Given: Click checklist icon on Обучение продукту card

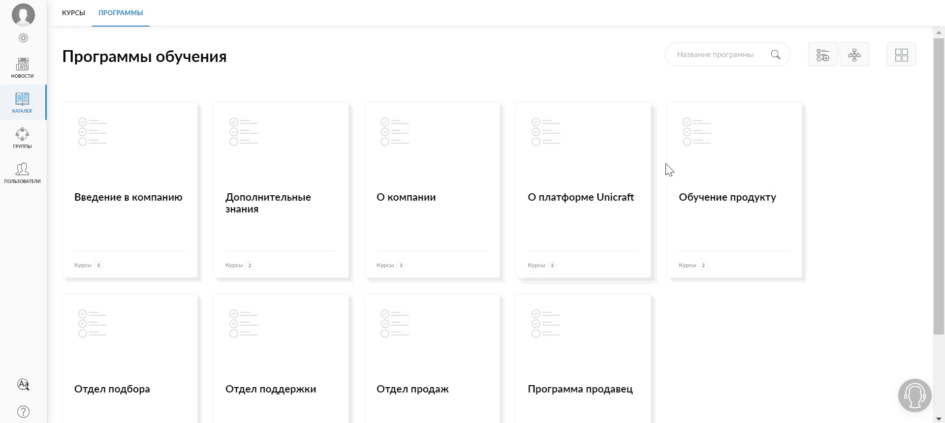Looking at the screenshot, I should (697, 132).
